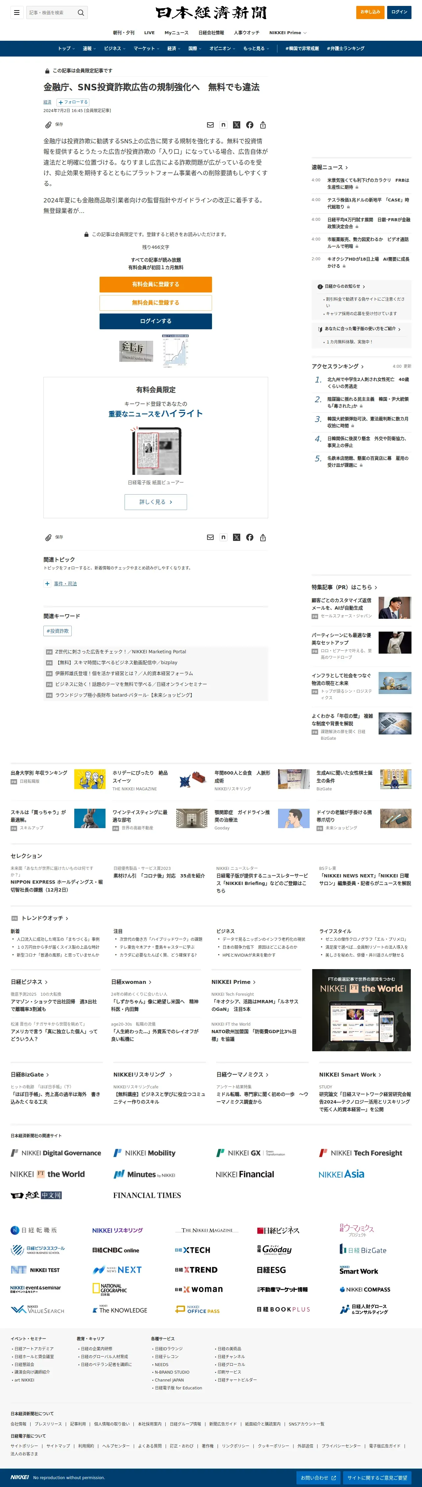Click the 詳しく見る button
This screenshot has width=422, height=1487.
pyautogui.click(x=155, y=502)
